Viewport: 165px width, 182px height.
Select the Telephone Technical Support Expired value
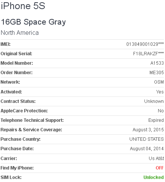click(156, 120)
